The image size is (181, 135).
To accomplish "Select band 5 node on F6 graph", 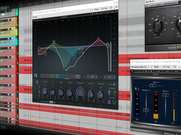I will click(x=81, y=51).
